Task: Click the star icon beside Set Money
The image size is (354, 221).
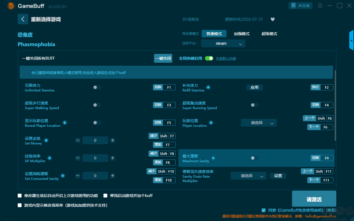Action: pos(46,140)
